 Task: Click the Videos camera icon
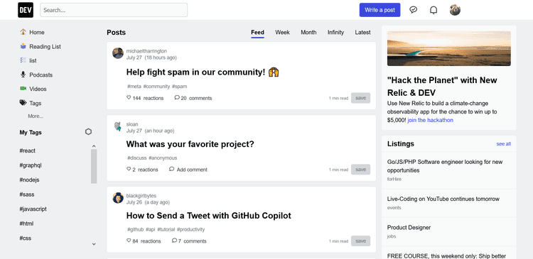point(23,89)
